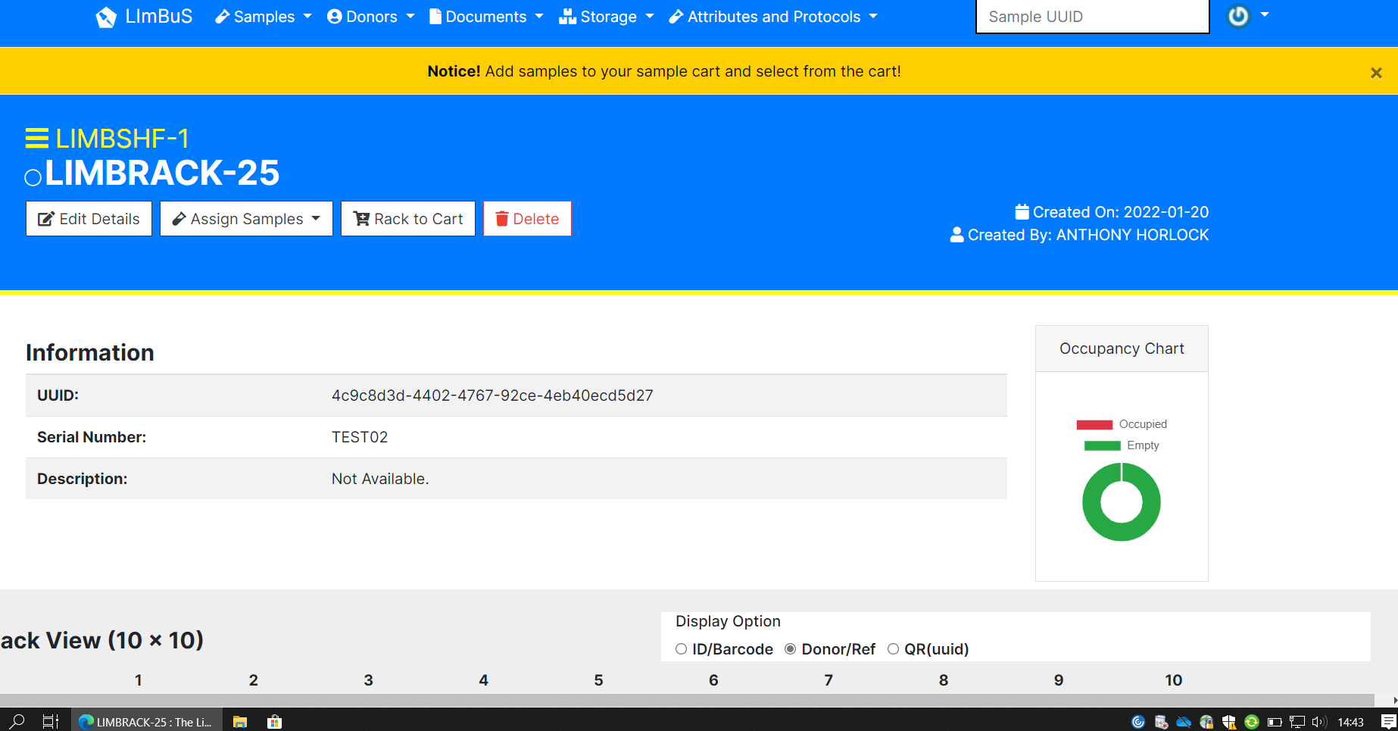This screenshot has height=731, width=1398.
Task: Click the green Empty legend swatch in Occupancy Chart
Action: point(1101,445)
